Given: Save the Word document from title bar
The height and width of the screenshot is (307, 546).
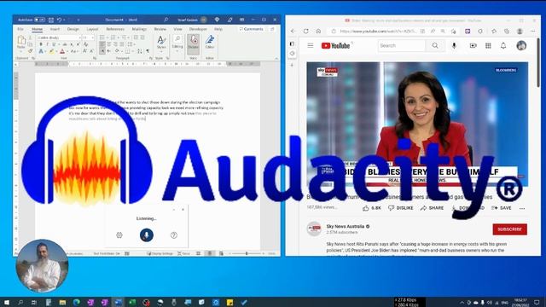Looking at the screenshot, I should pyautogui.click(x=51, y=20).
